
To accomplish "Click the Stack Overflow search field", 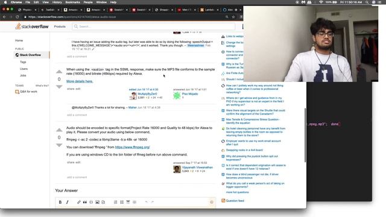I will click(x=153, y=27).
